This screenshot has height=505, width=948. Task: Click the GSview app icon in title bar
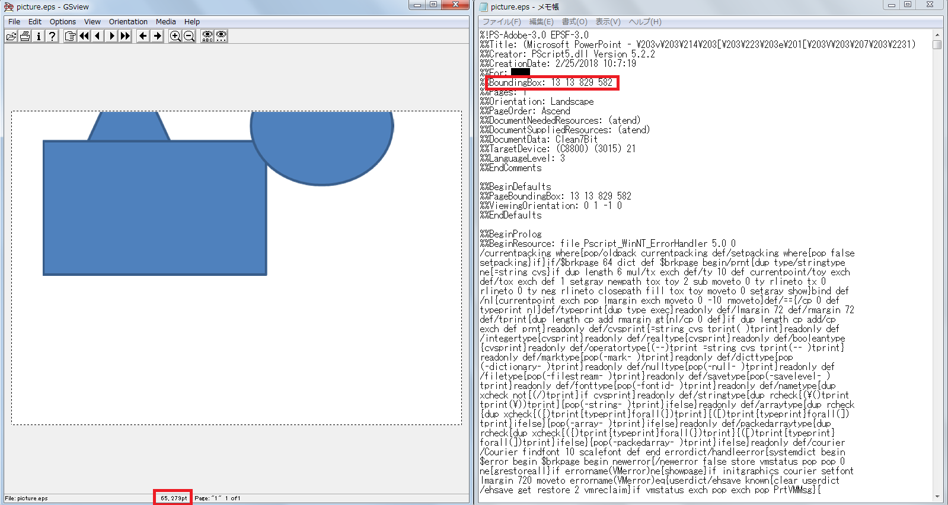coord(9,7)
